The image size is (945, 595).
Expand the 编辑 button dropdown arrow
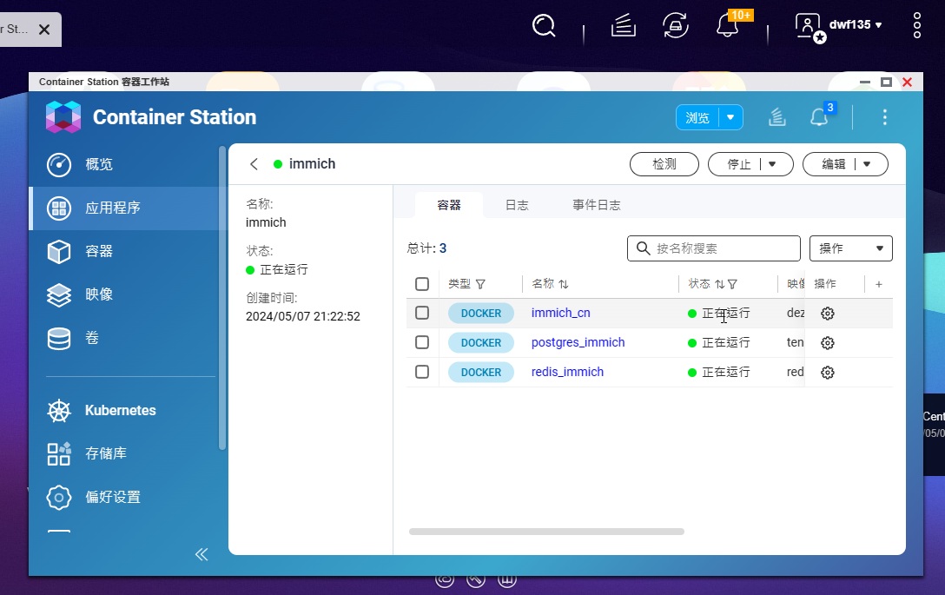coord(867,164)
